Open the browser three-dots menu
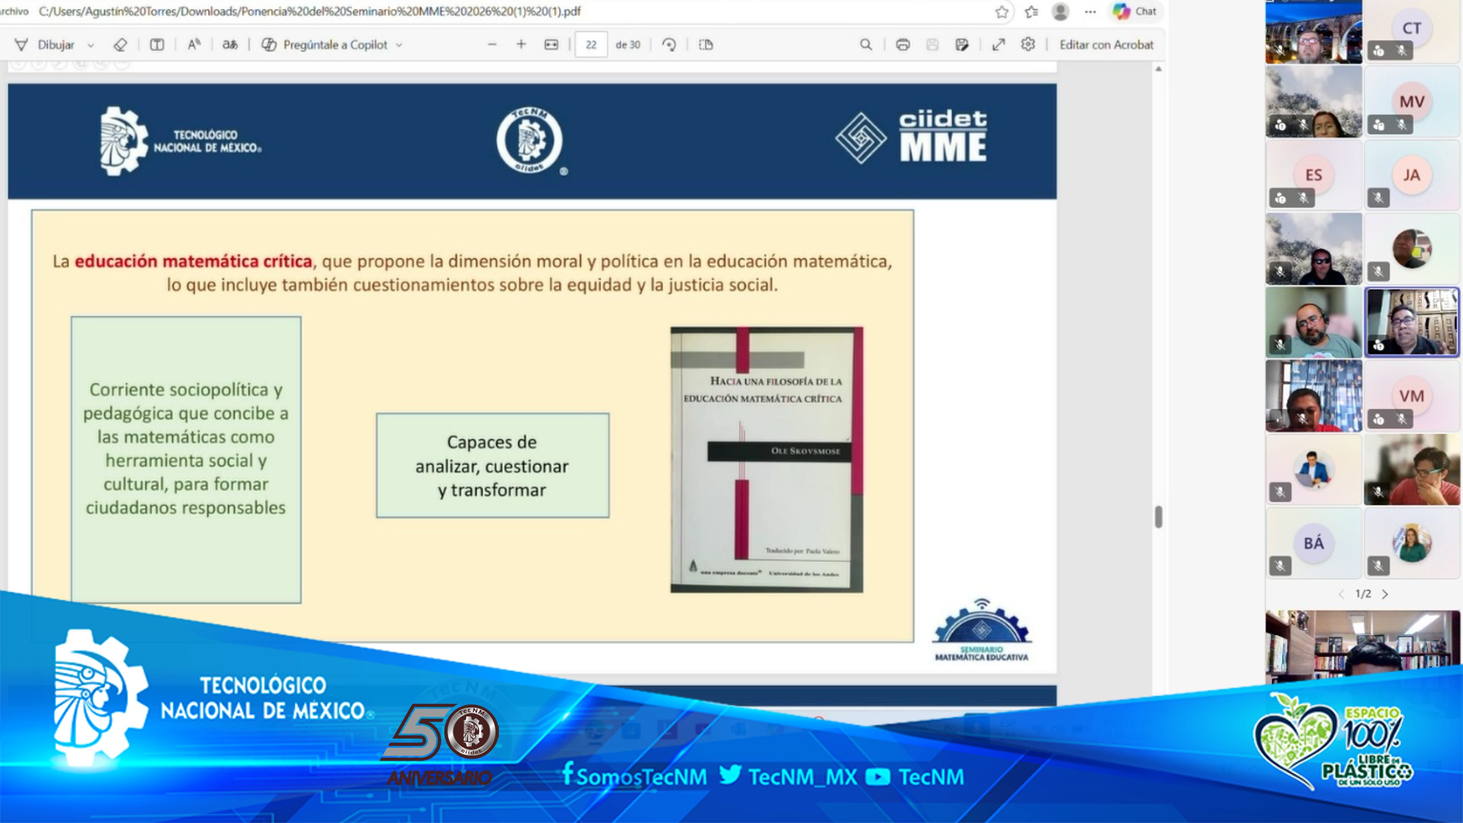Screen dimensions: 1463x823 (x=1090, y=12)
